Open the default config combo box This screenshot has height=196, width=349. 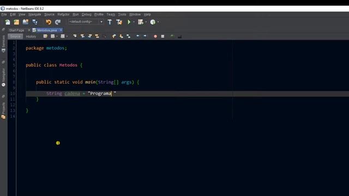[86, 22]
